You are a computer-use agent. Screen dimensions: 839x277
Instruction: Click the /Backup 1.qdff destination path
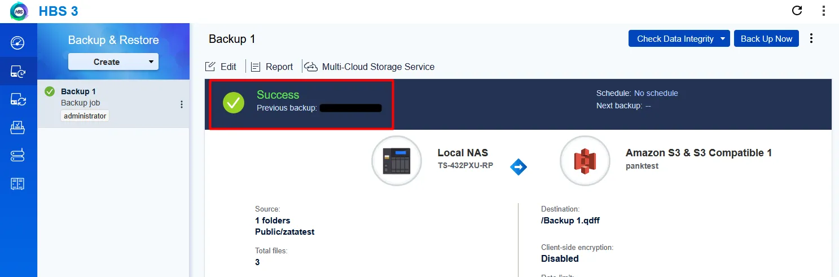point(570,221)
